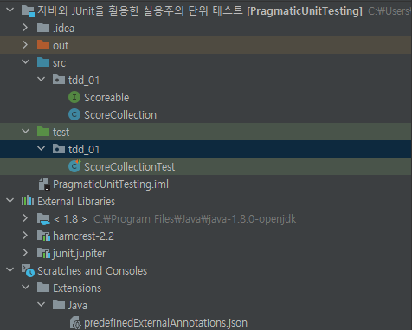Click the Scratches and Consoles icon

pos(28,271)
